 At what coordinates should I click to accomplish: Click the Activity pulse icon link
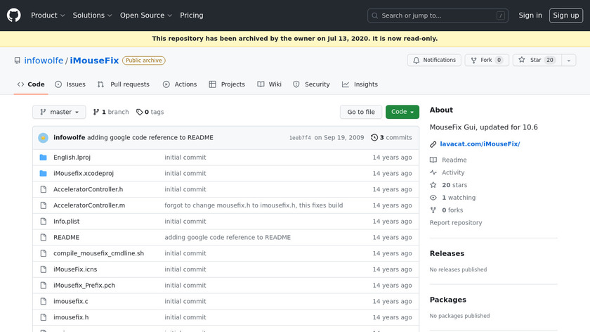pyautogui.click(x=433, y=173)
